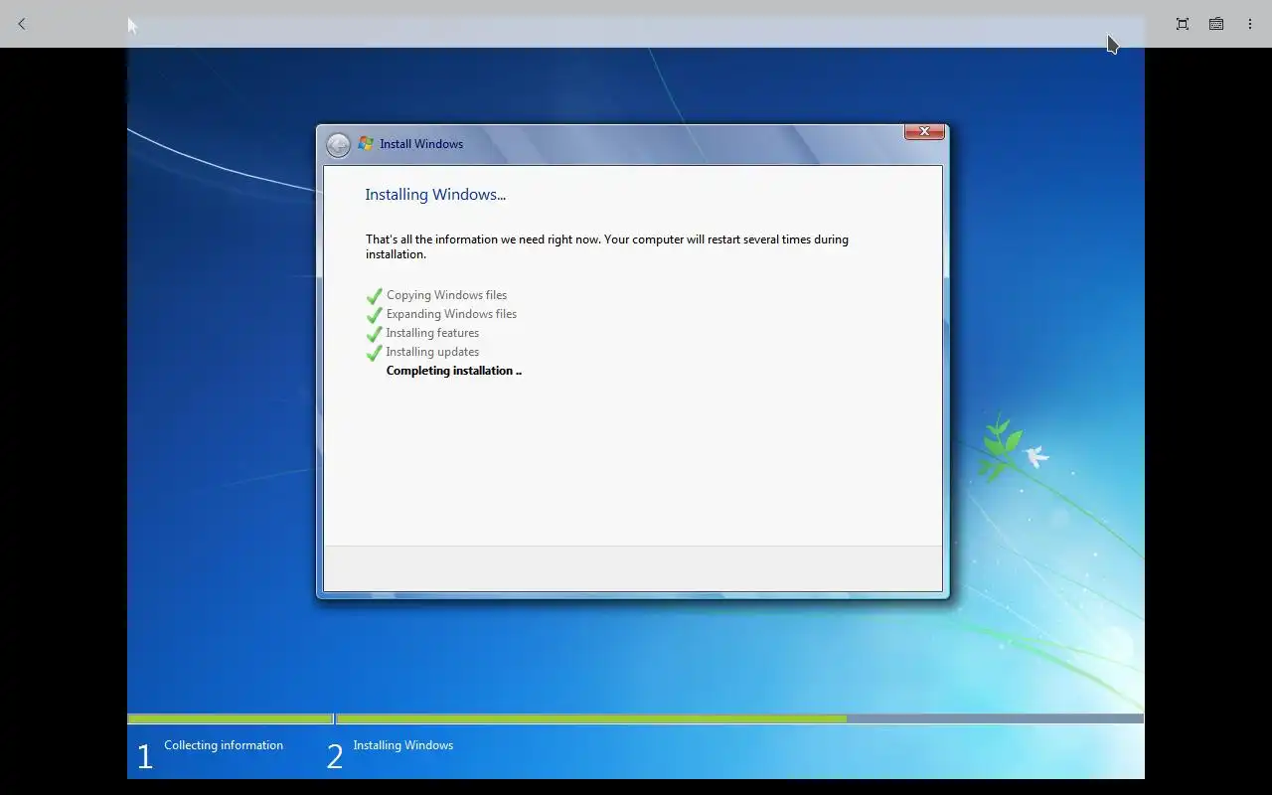Click the 'Collecting information' stage label
The image size is (1272, 795).
(224, 745)
